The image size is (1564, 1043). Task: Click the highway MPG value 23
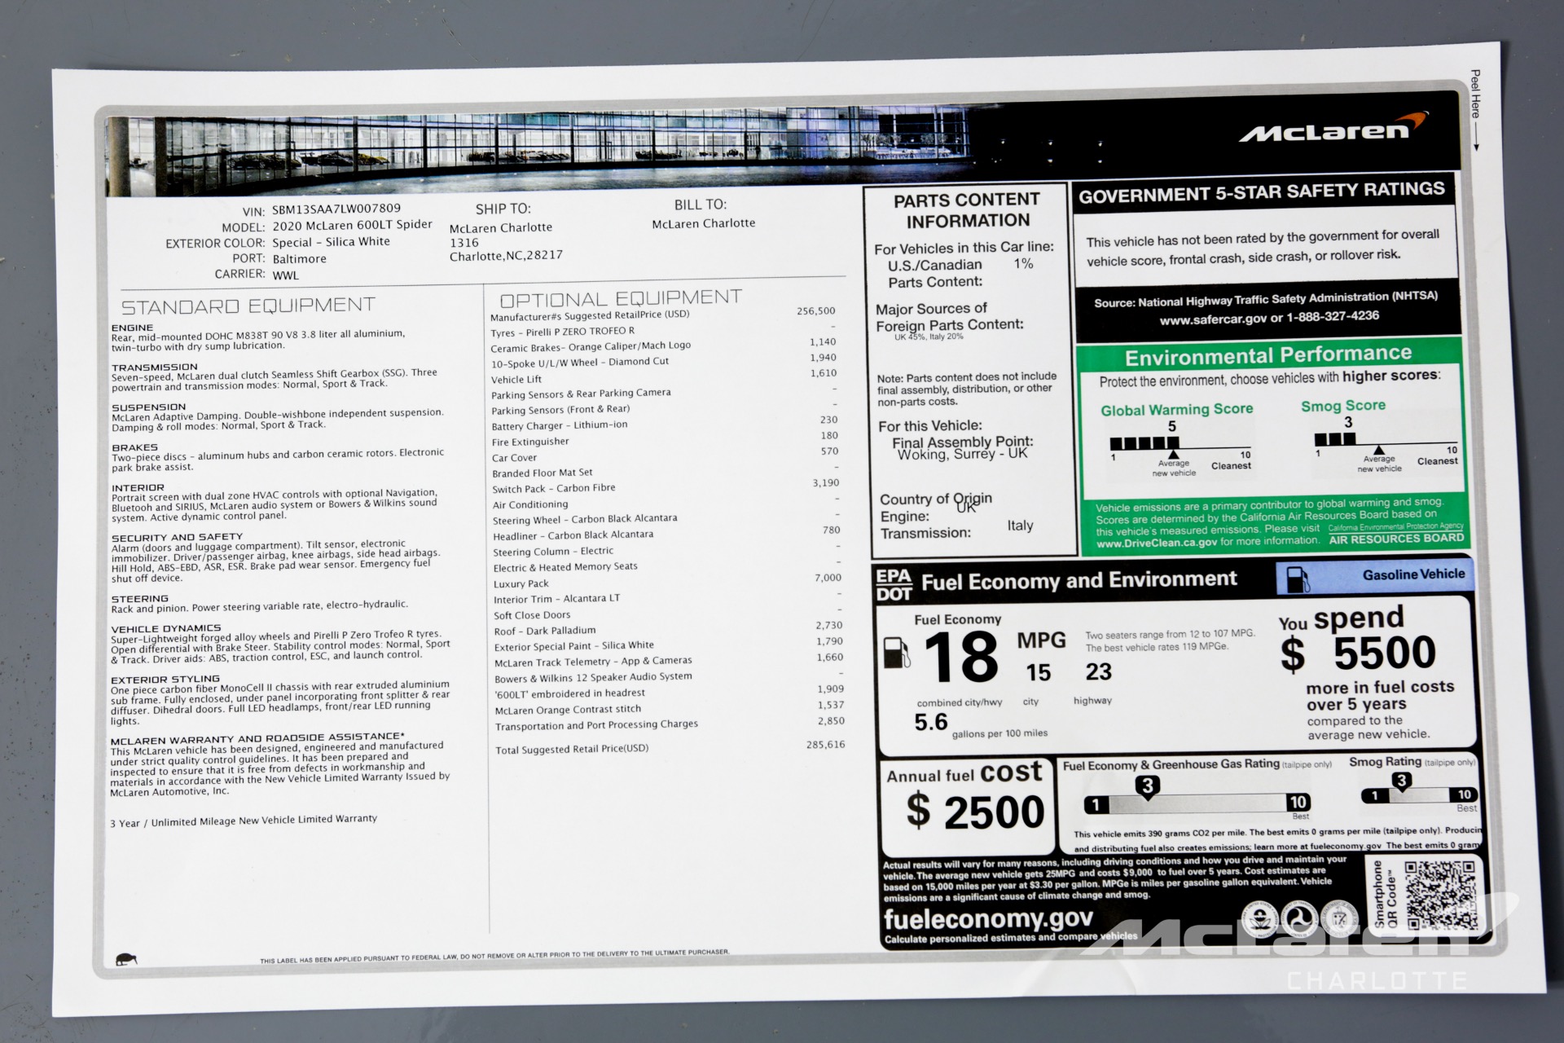coord(1098,671)
